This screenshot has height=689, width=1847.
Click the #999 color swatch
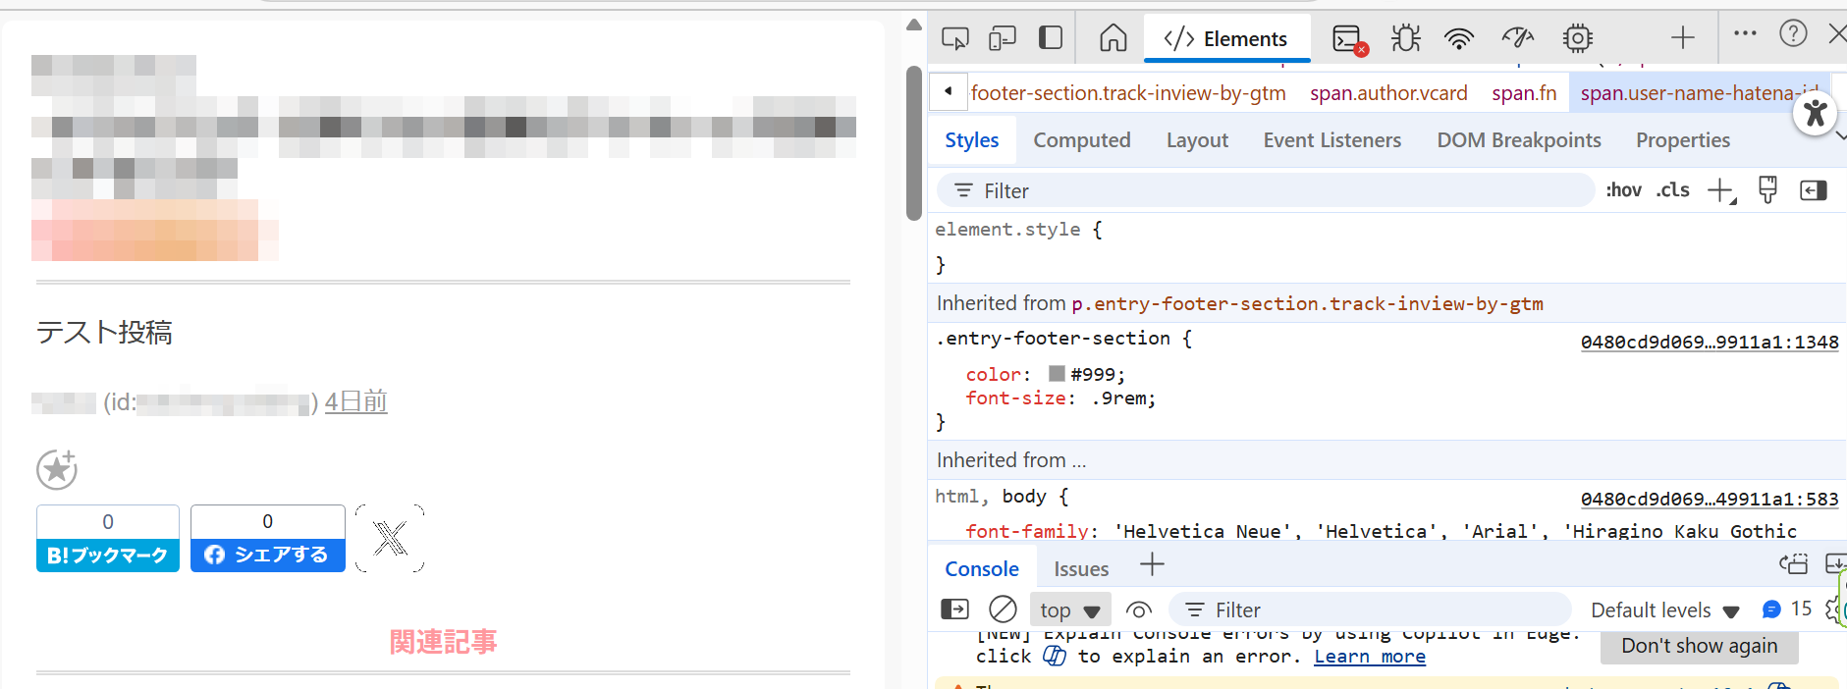coord(1057,374)
